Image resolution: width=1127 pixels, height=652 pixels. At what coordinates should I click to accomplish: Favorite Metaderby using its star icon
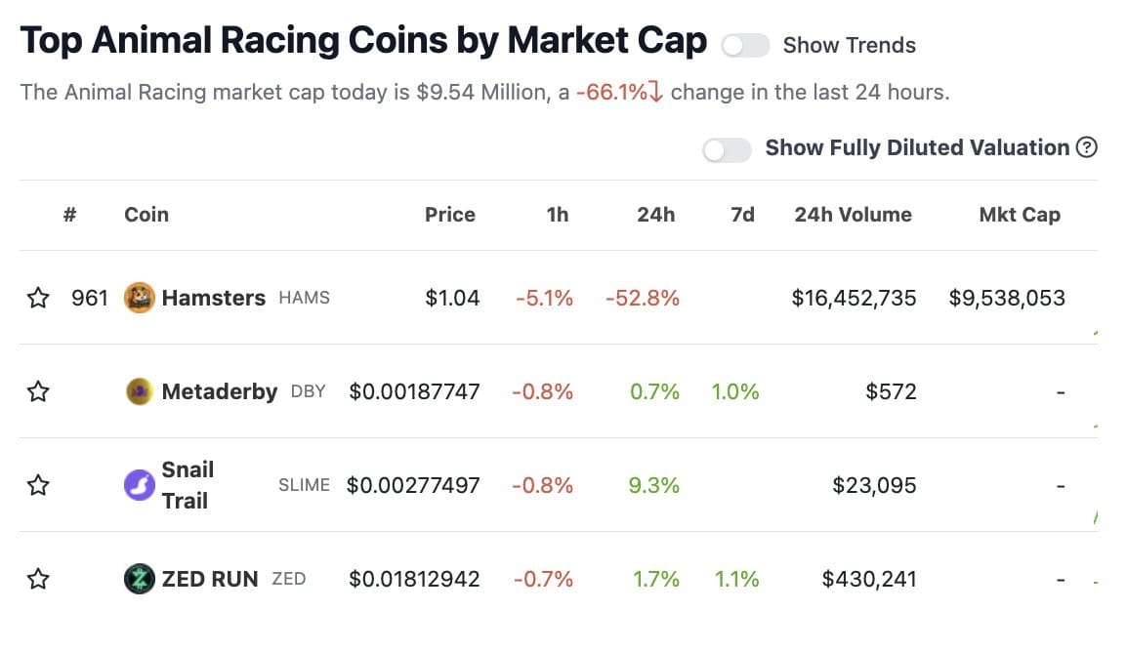click(x=38, y=391)
